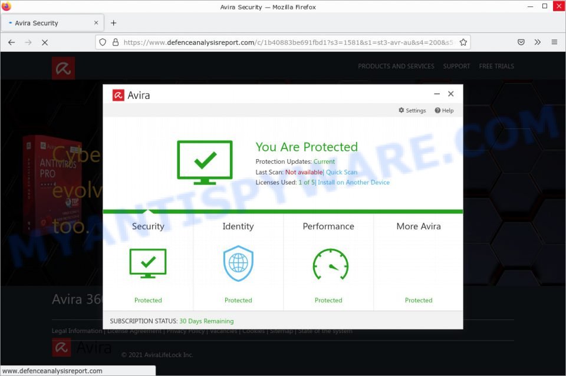Click the Performance speedometer icon
Screen dimensions: 566x376
[x=330, y=265]
